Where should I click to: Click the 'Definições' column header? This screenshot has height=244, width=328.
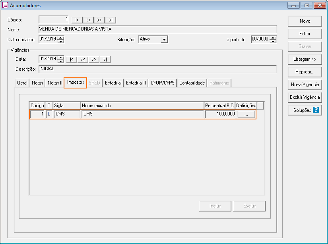click(x=246, y=106)
